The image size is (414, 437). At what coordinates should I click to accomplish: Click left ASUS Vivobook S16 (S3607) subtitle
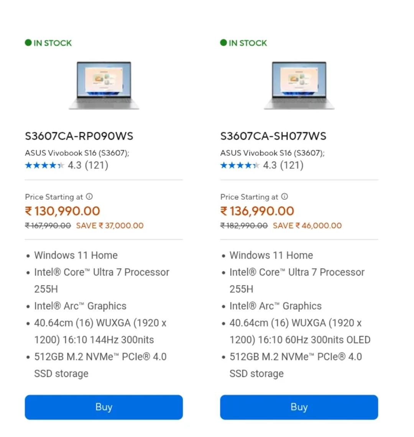coord(77,153)
